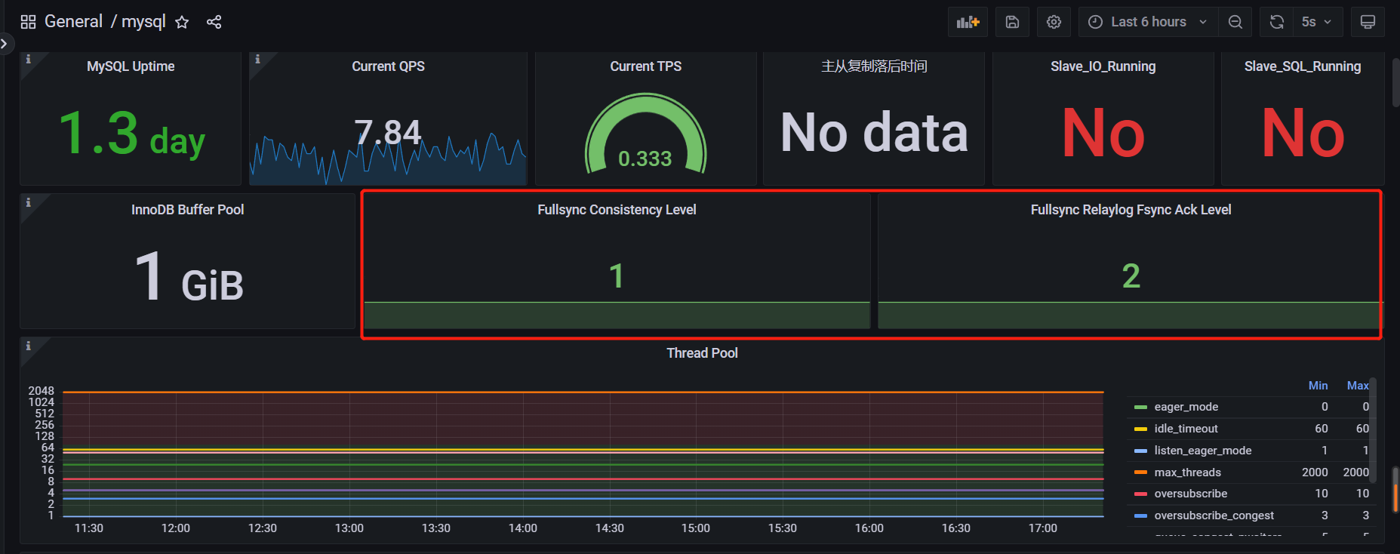Image resolution: width=1400 pixels, height=554 pixels.
Task: Toggle max_threads series visibility
Action: point(1187,472)
